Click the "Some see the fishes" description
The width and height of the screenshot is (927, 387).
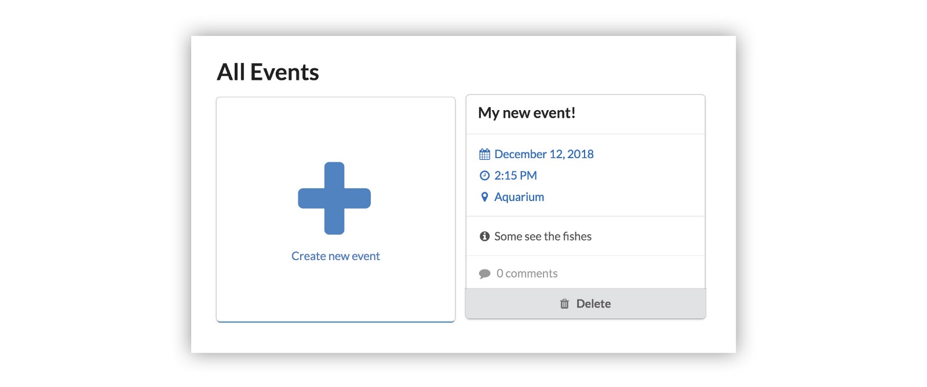tap(542, 236)
